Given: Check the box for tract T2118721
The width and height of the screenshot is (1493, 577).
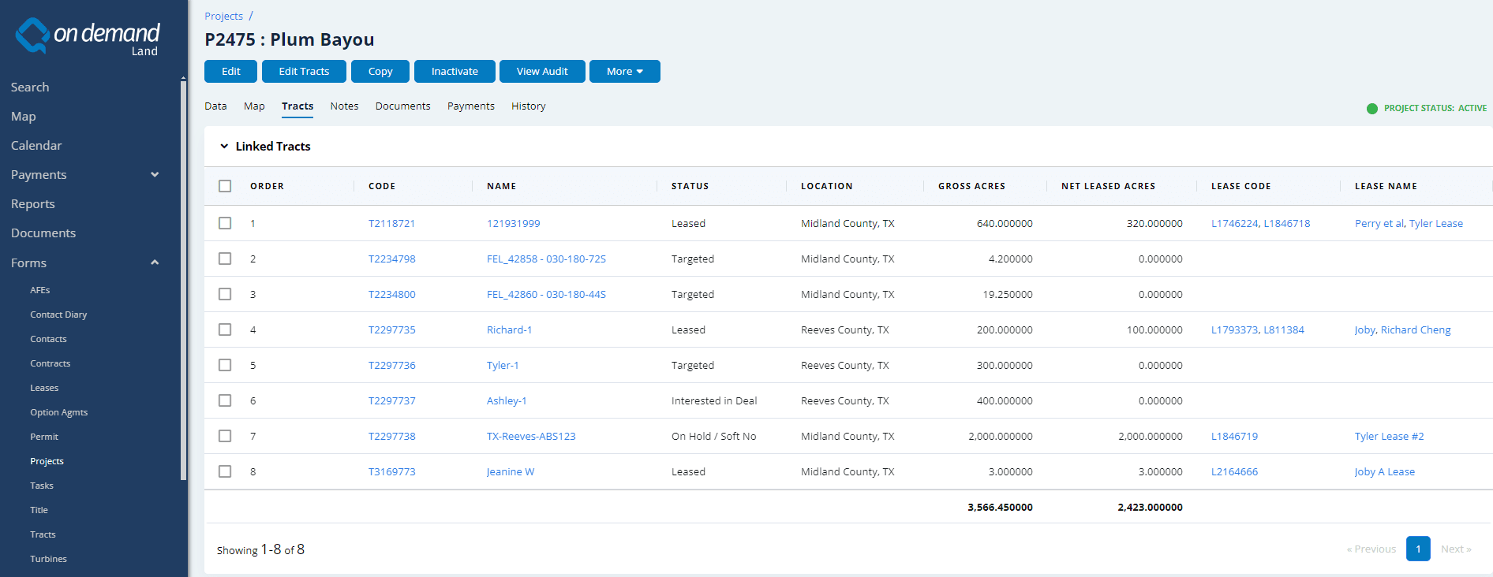Looking at the screenshot, I should pyautogui.click(x=225, y=223).
